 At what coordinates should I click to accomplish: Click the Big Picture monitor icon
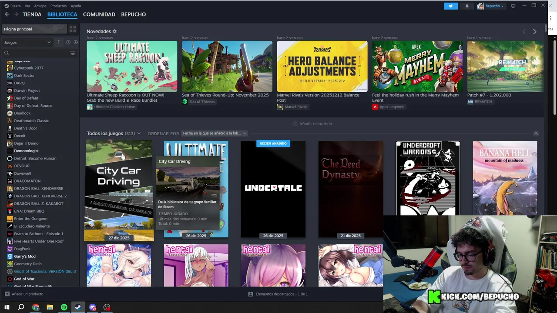tap(513, 6)
